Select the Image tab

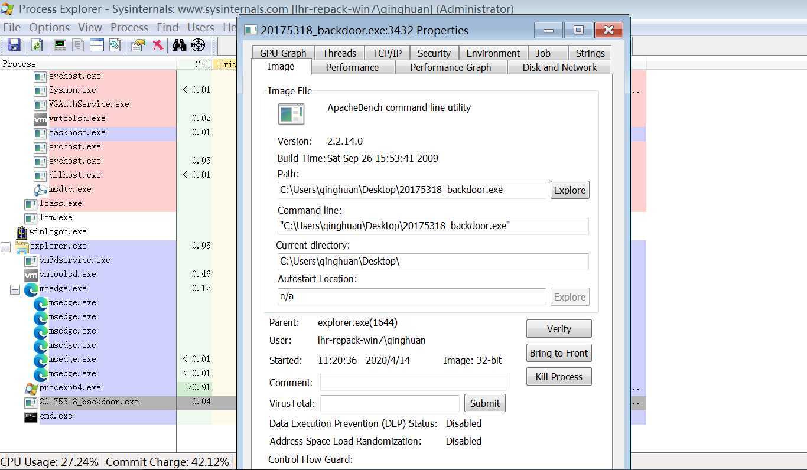point(281,67)
